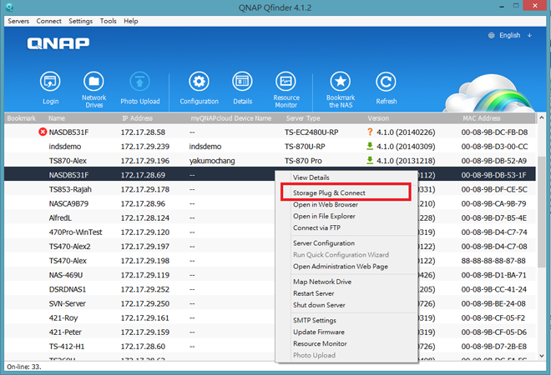Select the TS870-Alex server row
The image size is (551, 375).
270,161
